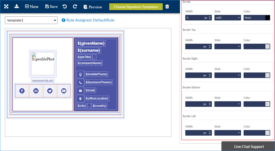
Task: Click the fullscreen expand icon
Action: pos(6,7)
